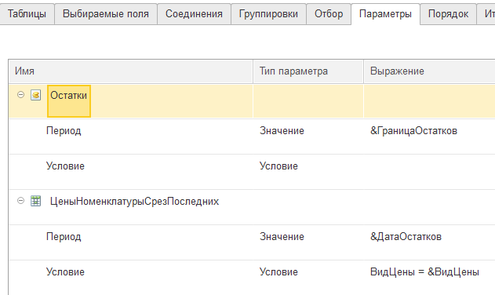
Task: Click the &ДатаОстатков expression cell
Action: point(429,242)
